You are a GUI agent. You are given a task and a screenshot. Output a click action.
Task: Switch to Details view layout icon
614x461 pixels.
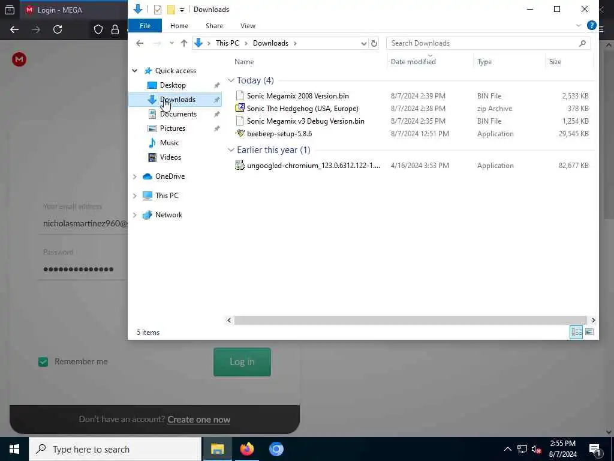pos(576,333)
